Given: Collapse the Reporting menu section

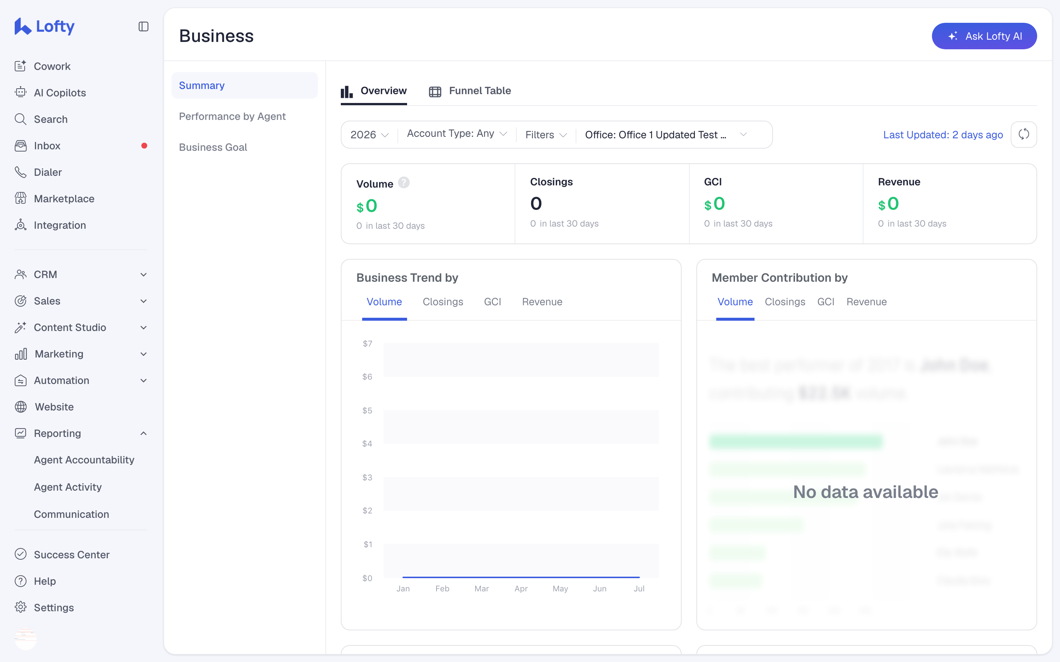Looking at the screenshot, I should tap(143, 433).
